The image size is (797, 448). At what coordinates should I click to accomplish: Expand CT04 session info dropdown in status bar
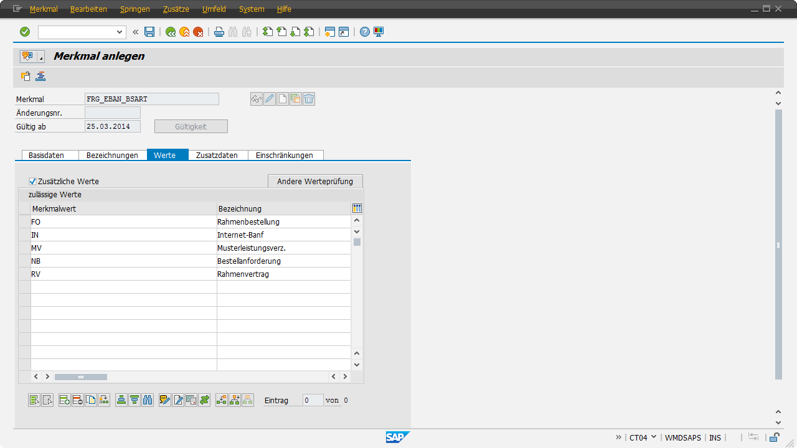point(654,437)
